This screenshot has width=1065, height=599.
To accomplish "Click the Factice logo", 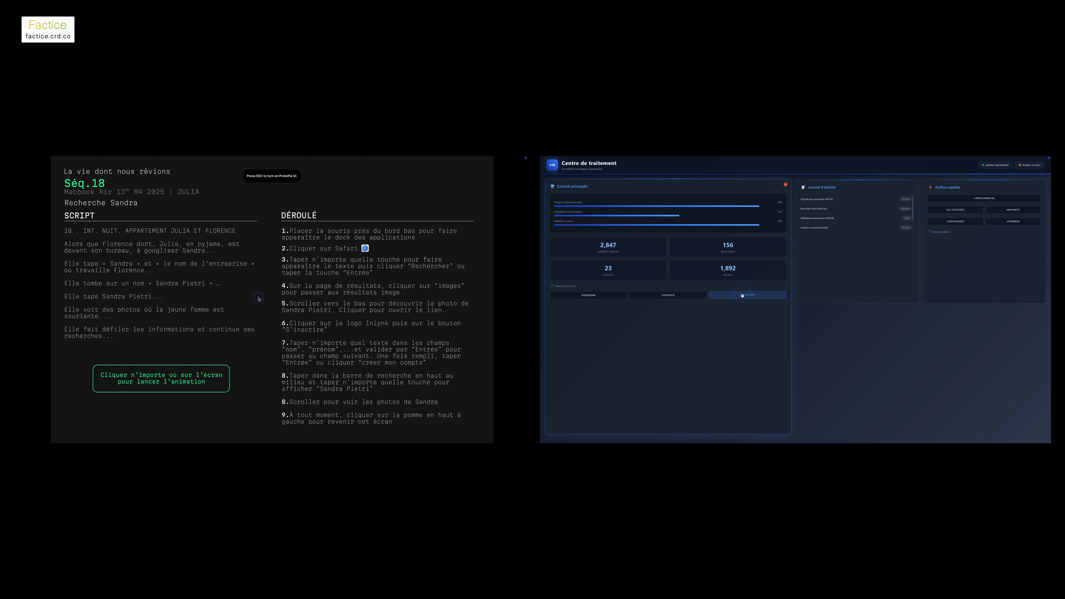I will 48,29.
